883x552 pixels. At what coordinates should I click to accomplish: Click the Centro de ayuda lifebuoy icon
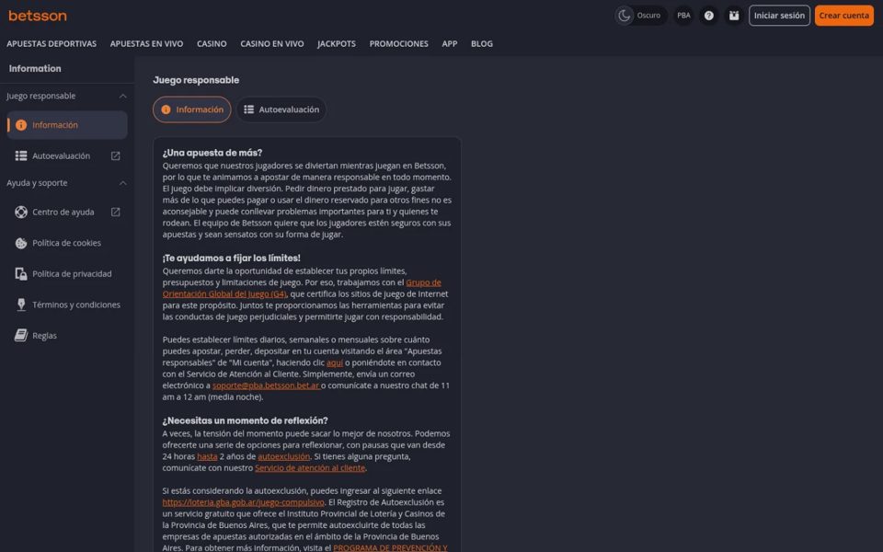click(x=21, y=213)
